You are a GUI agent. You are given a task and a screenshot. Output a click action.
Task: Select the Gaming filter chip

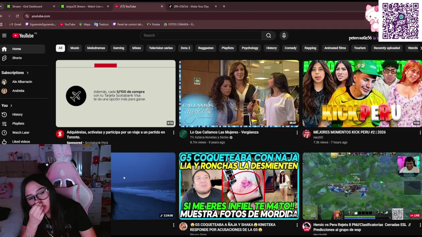pos(119,48)
